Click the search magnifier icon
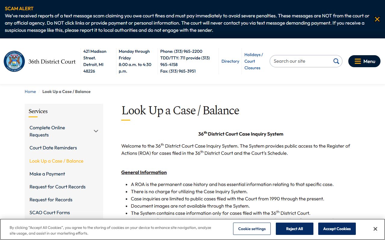The image size is (385, 240). pyautogui.click(x=336, y=61)
